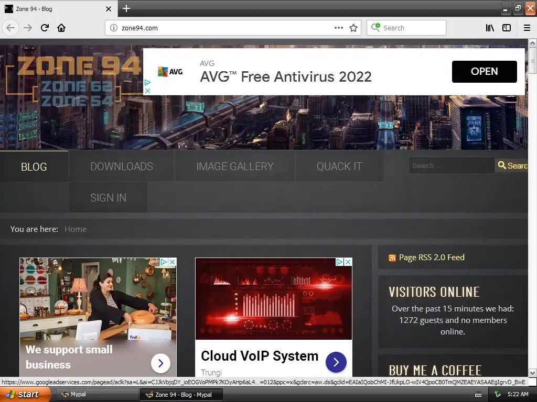Open a new tab with plus
The height and width of the screenshot is (402, 537).
click(x=126, y=8)
